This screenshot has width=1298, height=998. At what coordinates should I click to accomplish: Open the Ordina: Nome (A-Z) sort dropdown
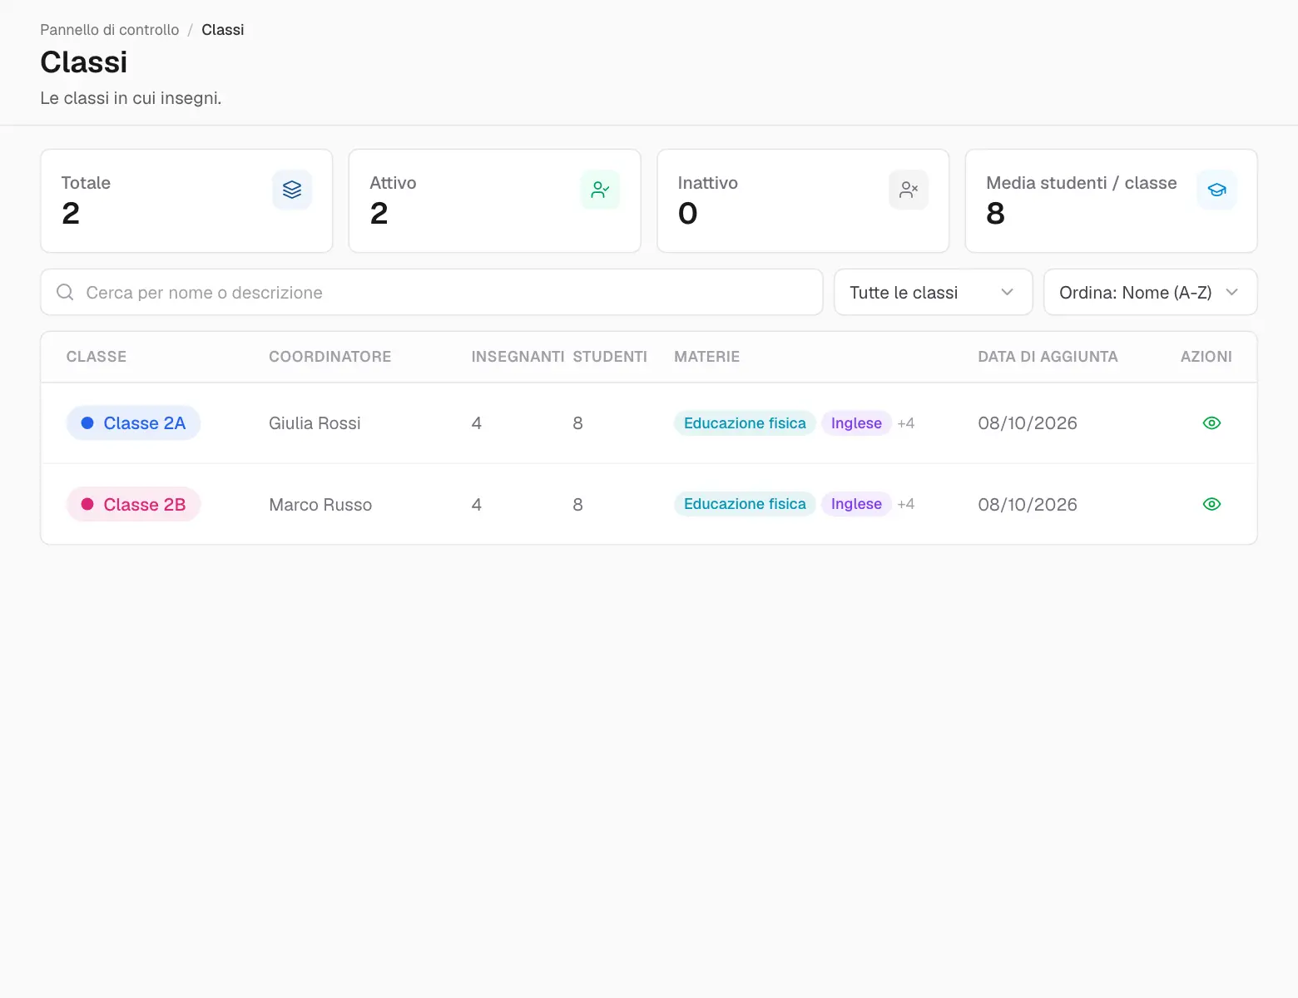click(1150, 292)
